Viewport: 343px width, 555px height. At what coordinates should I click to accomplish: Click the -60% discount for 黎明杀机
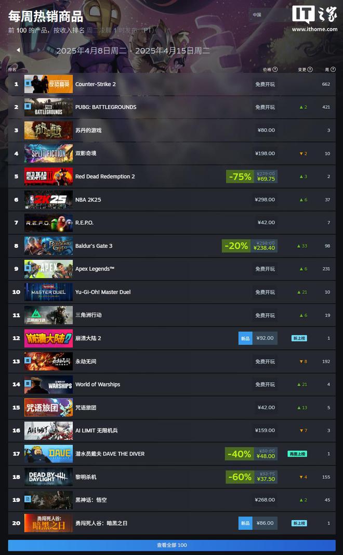(x=240, y=477)
